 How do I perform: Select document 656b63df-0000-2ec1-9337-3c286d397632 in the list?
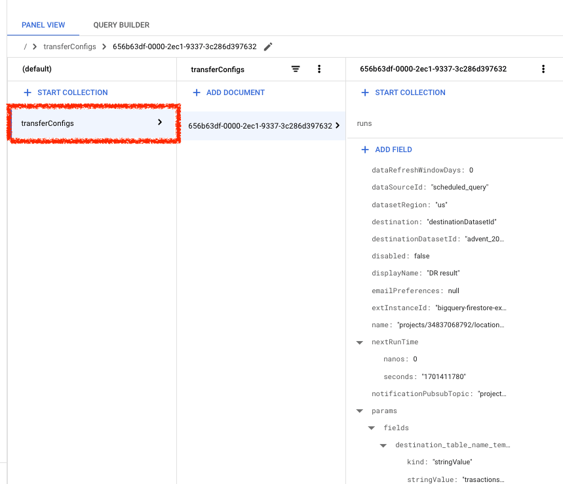[261, 126]
